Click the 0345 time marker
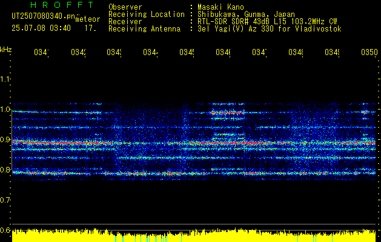Image resolution: width=381 pixels, height=242 pixels. click(x=187, y=52)
